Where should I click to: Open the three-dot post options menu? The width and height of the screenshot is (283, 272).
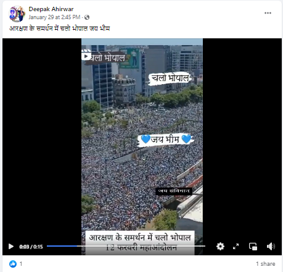(268, 13)
